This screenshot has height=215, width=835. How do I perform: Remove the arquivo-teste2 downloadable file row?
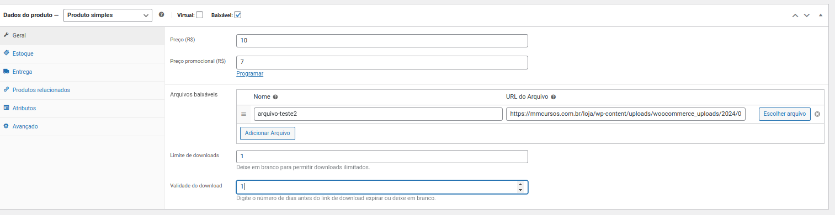(817, 114)
